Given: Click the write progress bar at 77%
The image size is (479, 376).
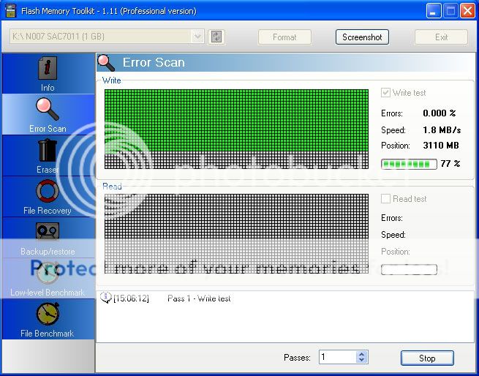Looking at the screenshot, I should pos(409,164).
